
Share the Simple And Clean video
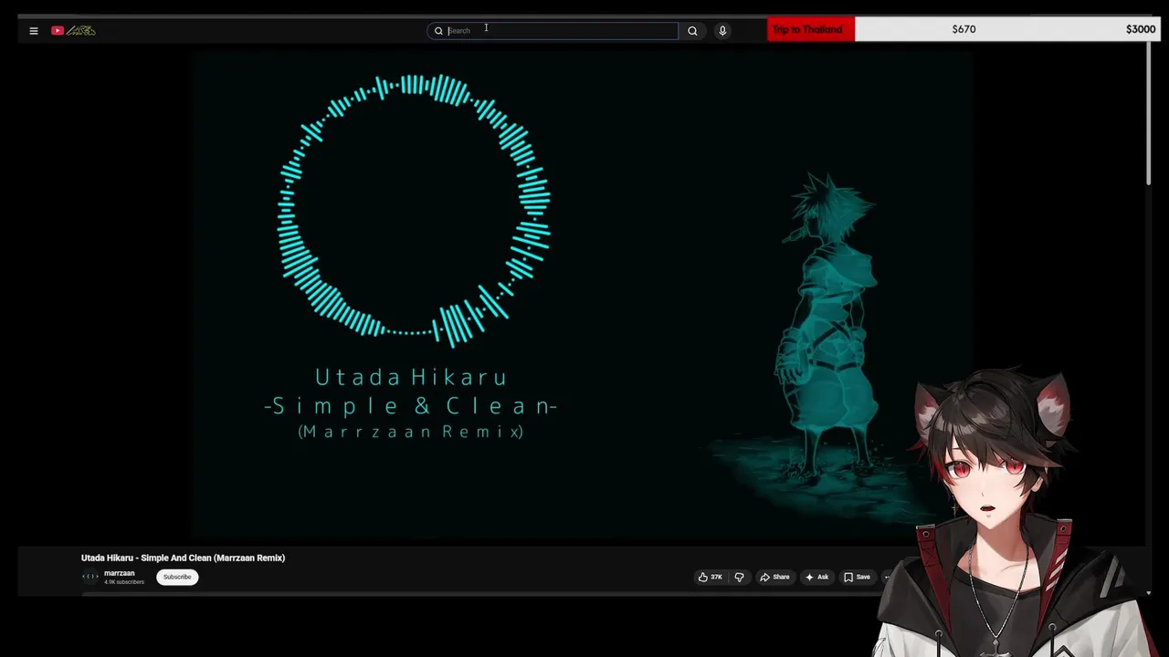774,577
